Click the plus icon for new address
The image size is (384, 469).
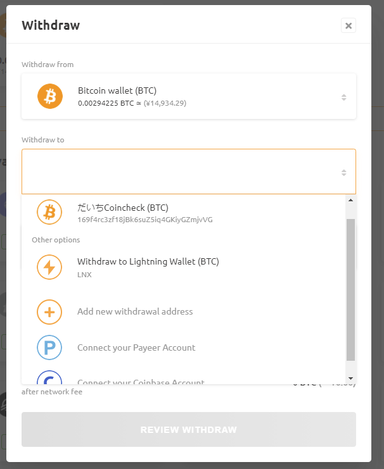(49, 312)
